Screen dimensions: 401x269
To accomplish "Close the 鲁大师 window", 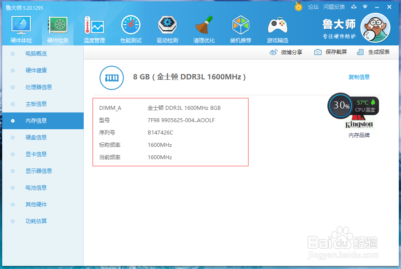I will [389, 7].
